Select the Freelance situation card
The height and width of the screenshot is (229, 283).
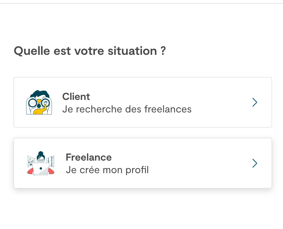[x=143, y=163]
